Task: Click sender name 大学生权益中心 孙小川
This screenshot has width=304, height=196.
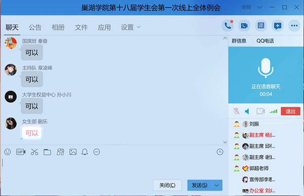Action: coord(47,95)
